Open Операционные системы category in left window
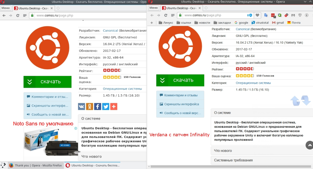 (x=123, y=89)
